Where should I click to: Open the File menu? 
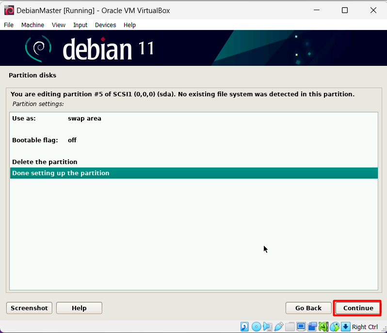click(x=9, y=25)
